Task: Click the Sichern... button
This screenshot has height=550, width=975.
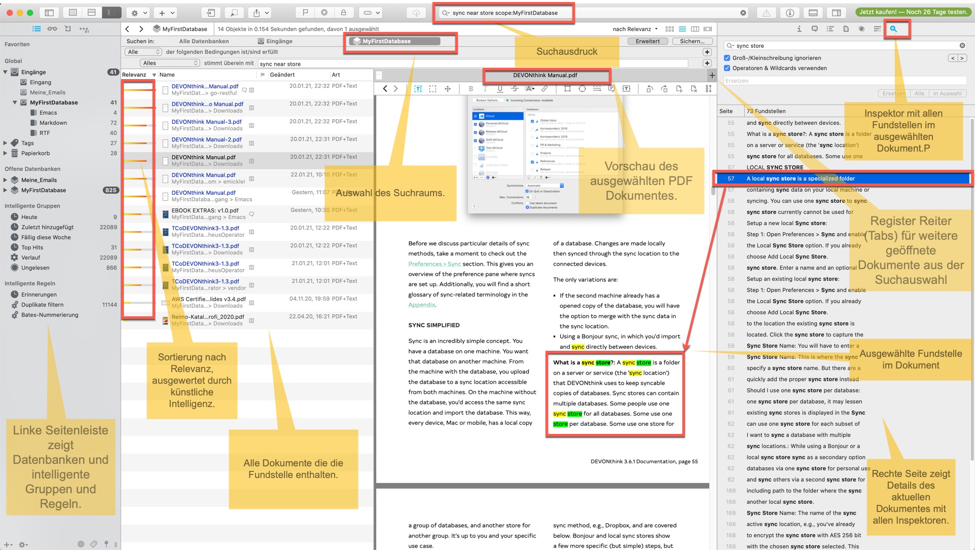Action: click(692, 41)
